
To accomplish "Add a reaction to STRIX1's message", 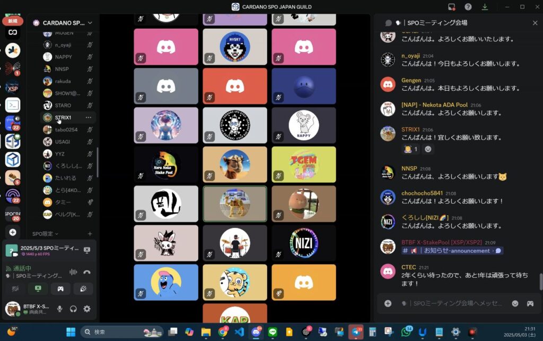I will point(428,149).
